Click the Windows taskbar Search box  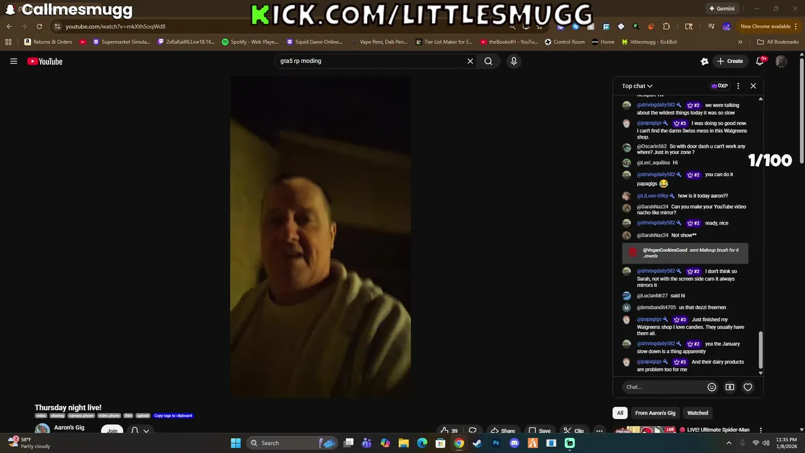292,443
